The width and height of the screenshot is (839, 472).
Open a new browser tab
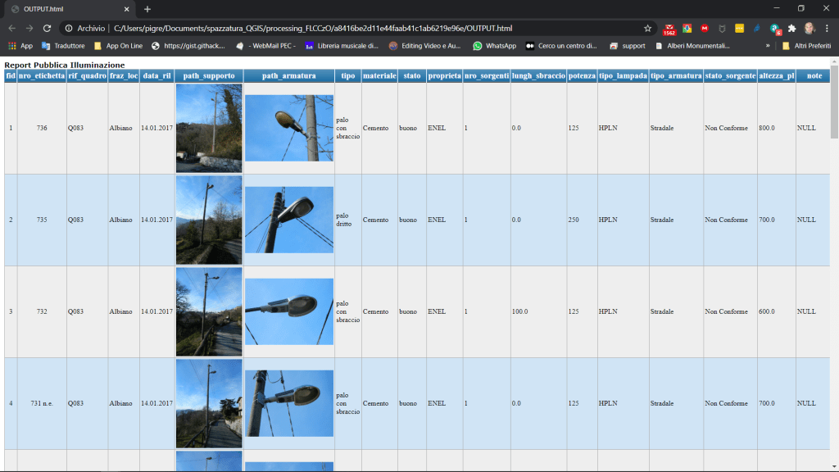pyautogui.click(x=147, y=9)
